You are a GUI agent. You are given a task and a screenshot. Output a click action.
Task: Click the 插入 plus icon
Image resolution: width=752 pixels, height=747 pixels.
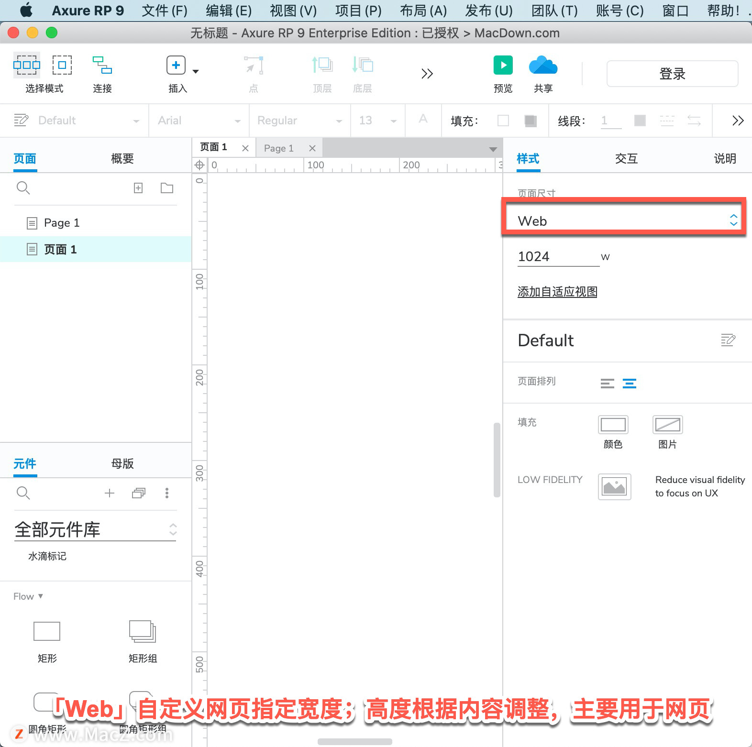coord(176,65)
